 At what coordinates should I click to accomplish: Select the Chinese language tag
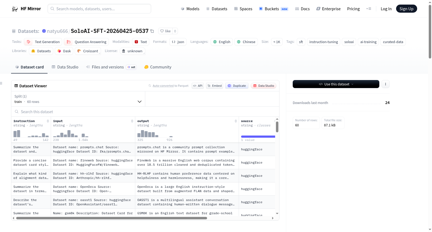click(246, 42)
